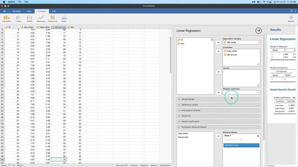Open the Modules plus menu
The width and height of the screenshot is (298, 167).
[x=291, y=19]
